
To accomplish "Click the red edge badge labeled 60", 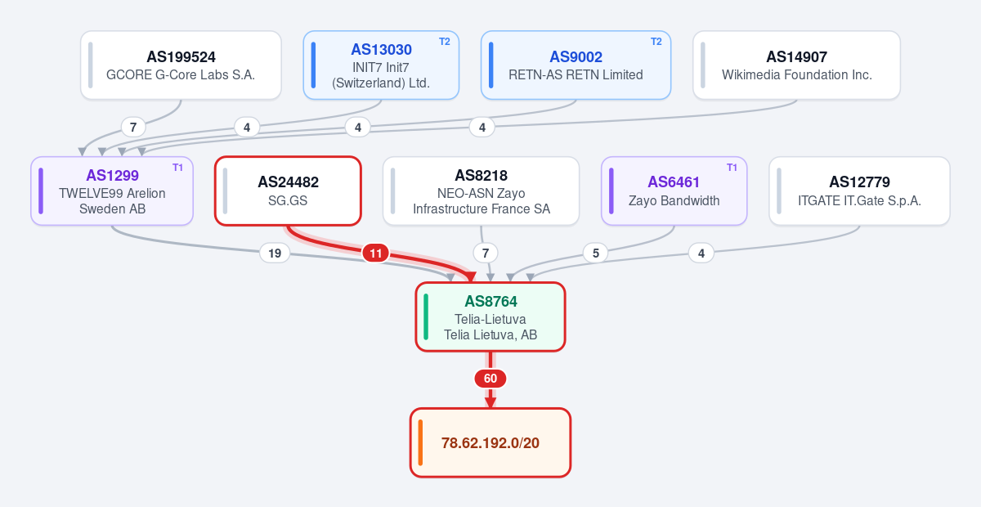I will tap(490, 379).
